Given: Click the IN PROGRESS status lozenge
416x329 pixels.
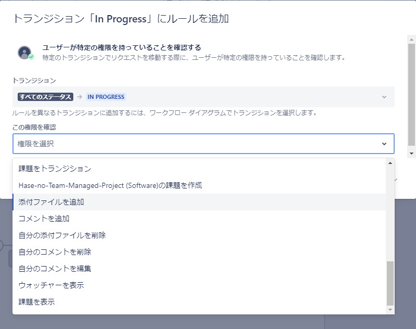Looking at the screenshot, I should point(106,97).
